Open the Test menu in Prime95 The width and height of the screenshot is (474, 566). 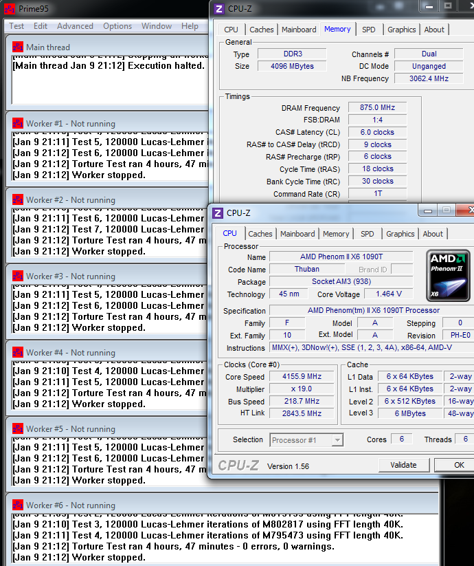coord(16,26)
